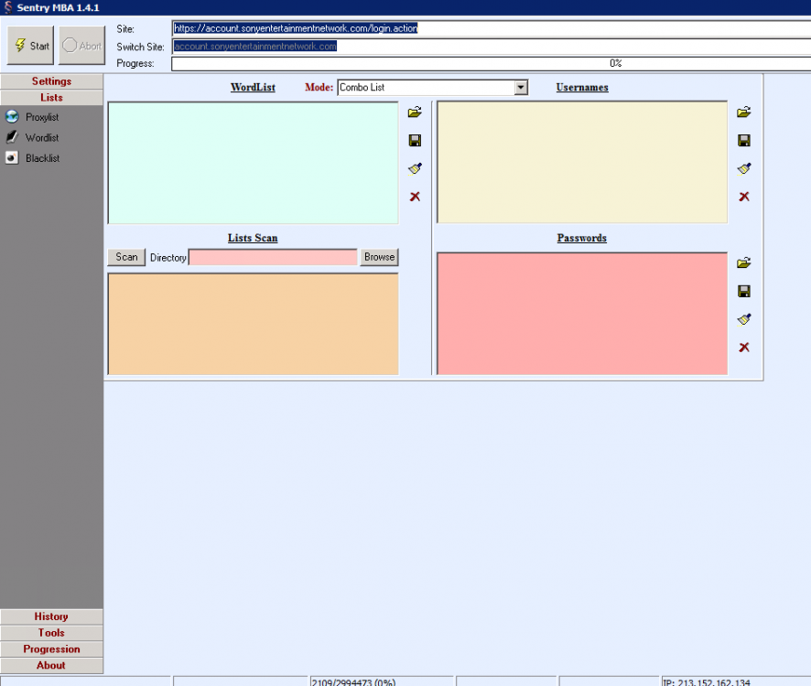Click the Proxylist globe icon
The image size is (811, 686).
tap(12, 117)
